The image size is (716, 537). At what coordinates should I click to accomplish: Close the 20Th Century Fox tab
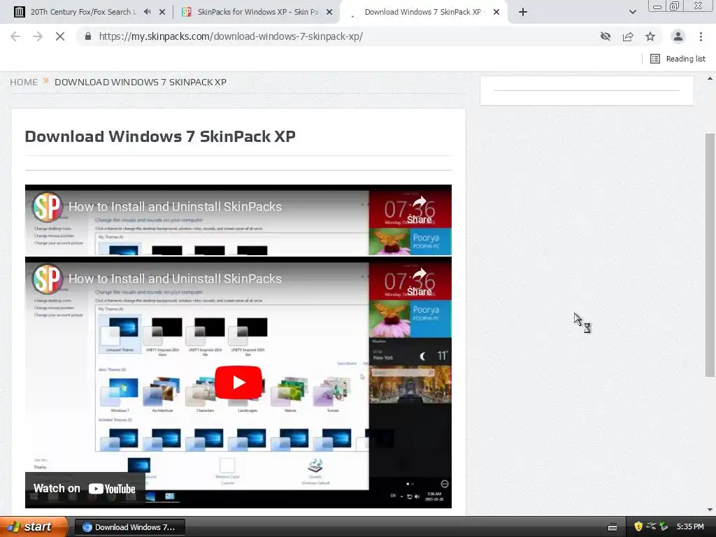coord(162,13)
